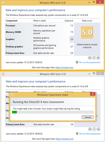Click the green assessment progress bar
Viewport: 105px width, 142px height.
click(x=53, y=112)
